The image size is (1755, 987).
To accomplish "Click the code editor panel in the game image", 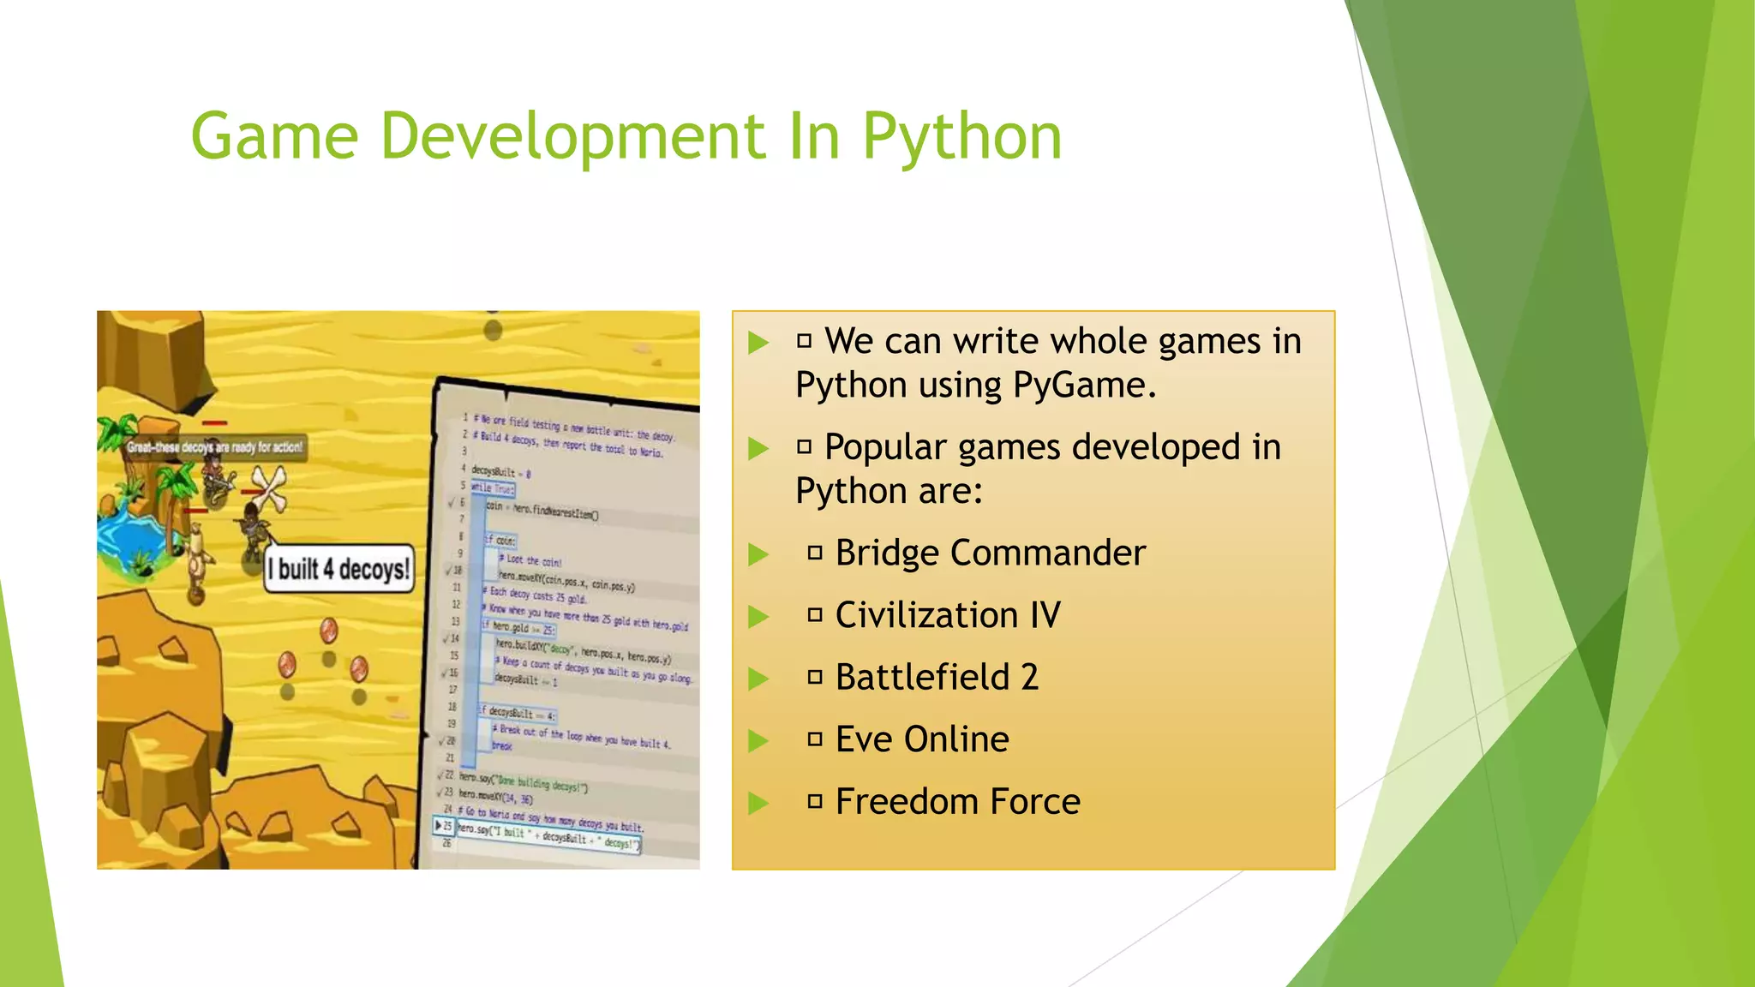I will click(561, 624).
